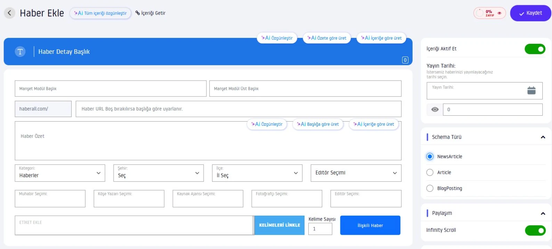Choose the Article schema type

430,173
